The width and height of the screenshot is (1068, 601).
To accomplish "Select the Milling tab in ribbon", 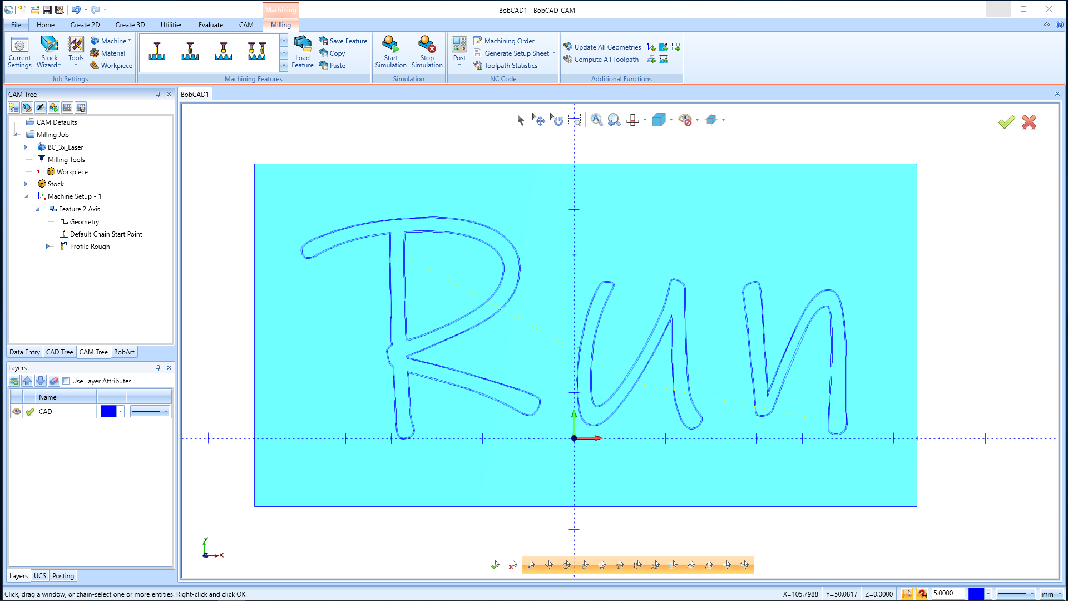I will [x=280, y=25].
